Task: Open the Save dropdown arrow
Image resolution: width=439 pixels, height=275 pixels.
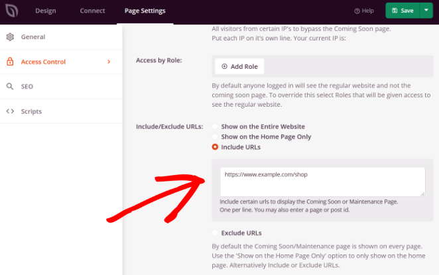Action: 426,11
